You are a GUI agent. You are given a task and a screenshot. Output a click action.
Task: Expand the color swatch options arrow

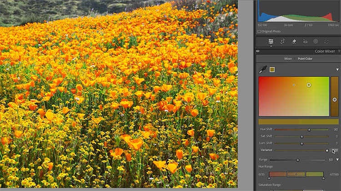tap(337, 70)
